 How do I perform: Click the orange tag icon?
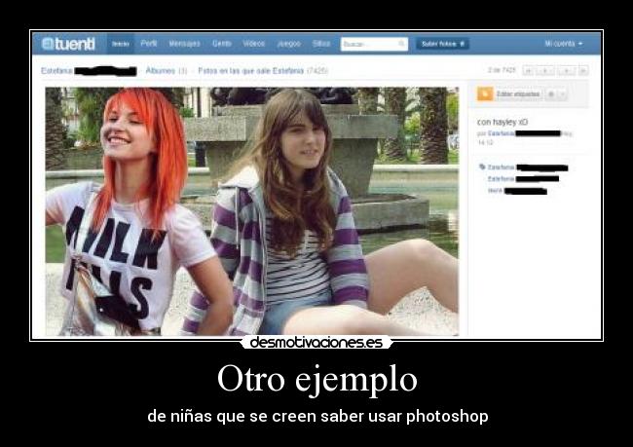pyautogui.click(x=485, y=93)
